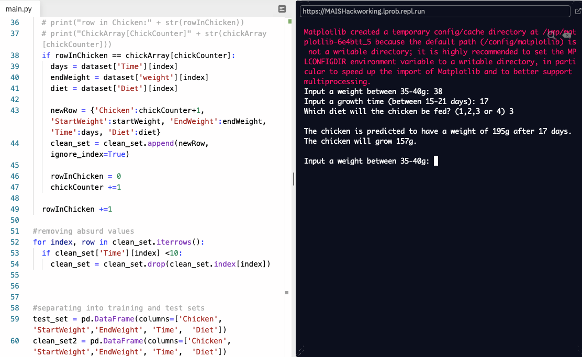Click 'days = dataset['Time'][index]' code line
Viewport: 582px width, 357px height.
tap(114, 66)
